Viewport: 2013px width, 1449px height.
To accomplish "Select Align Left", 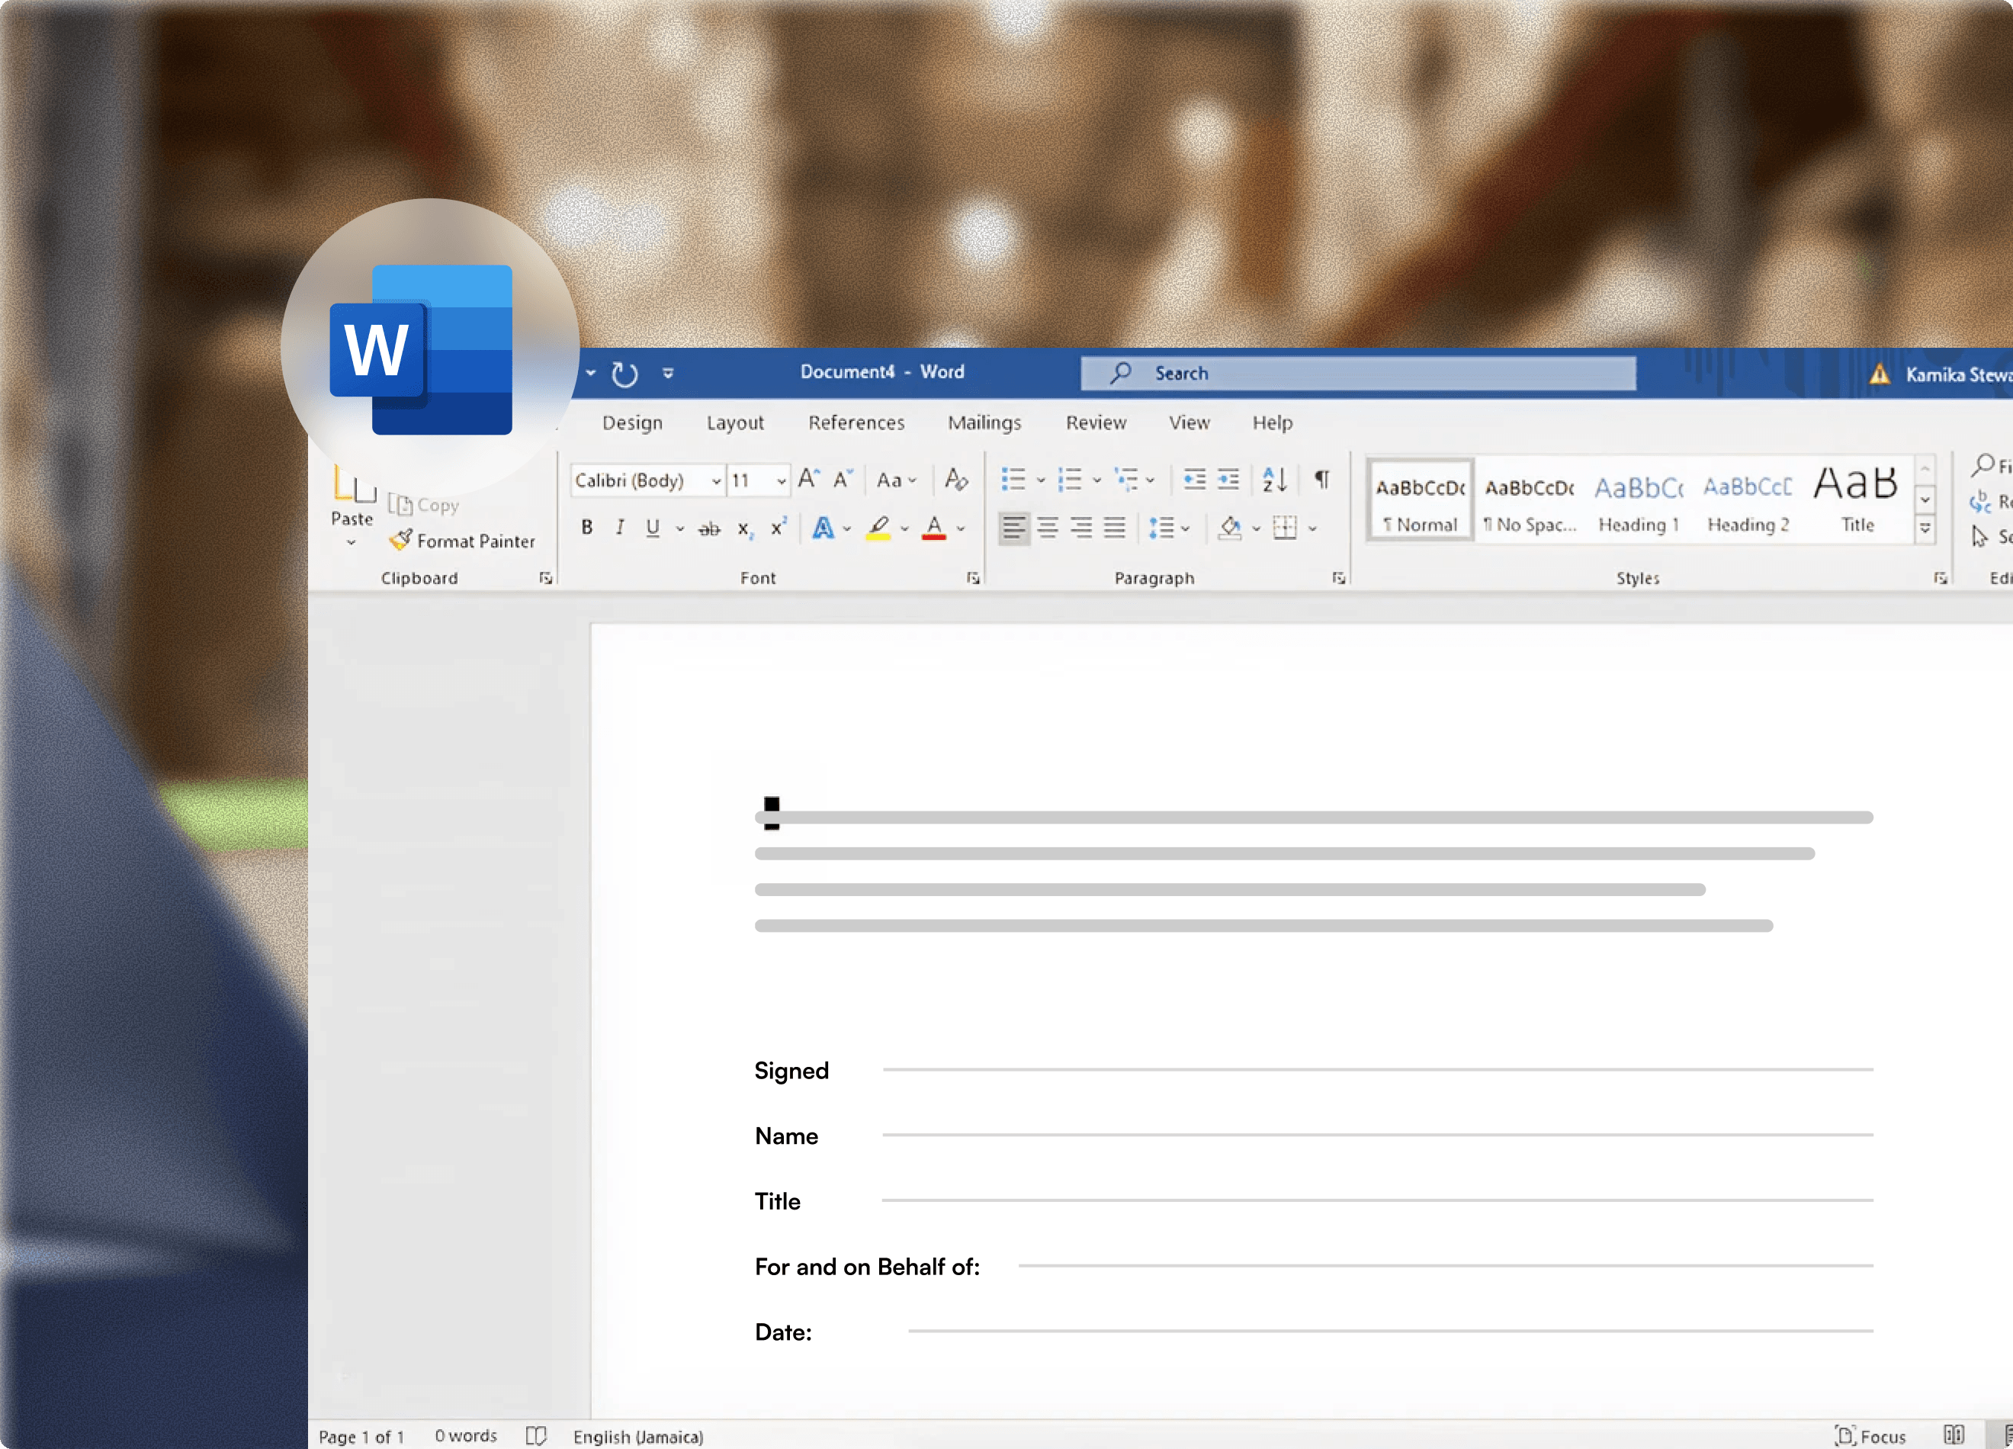I will click(x=1014, y=528).
